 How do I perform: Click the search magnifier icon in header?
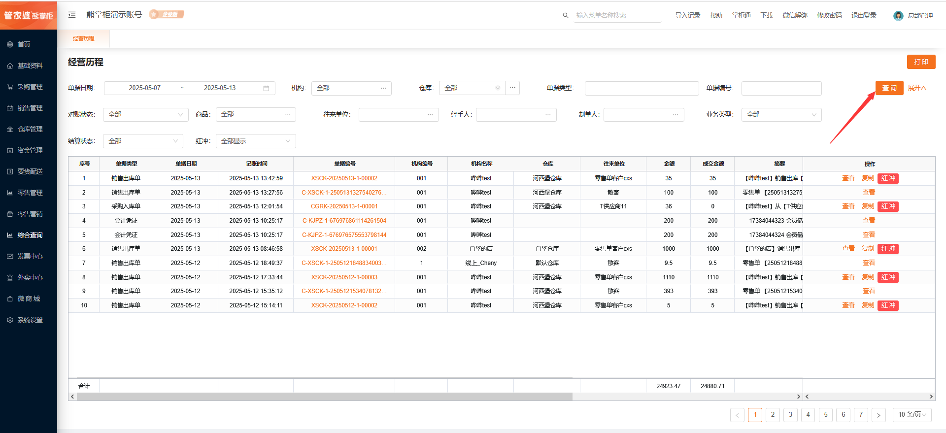coord(566,15)
